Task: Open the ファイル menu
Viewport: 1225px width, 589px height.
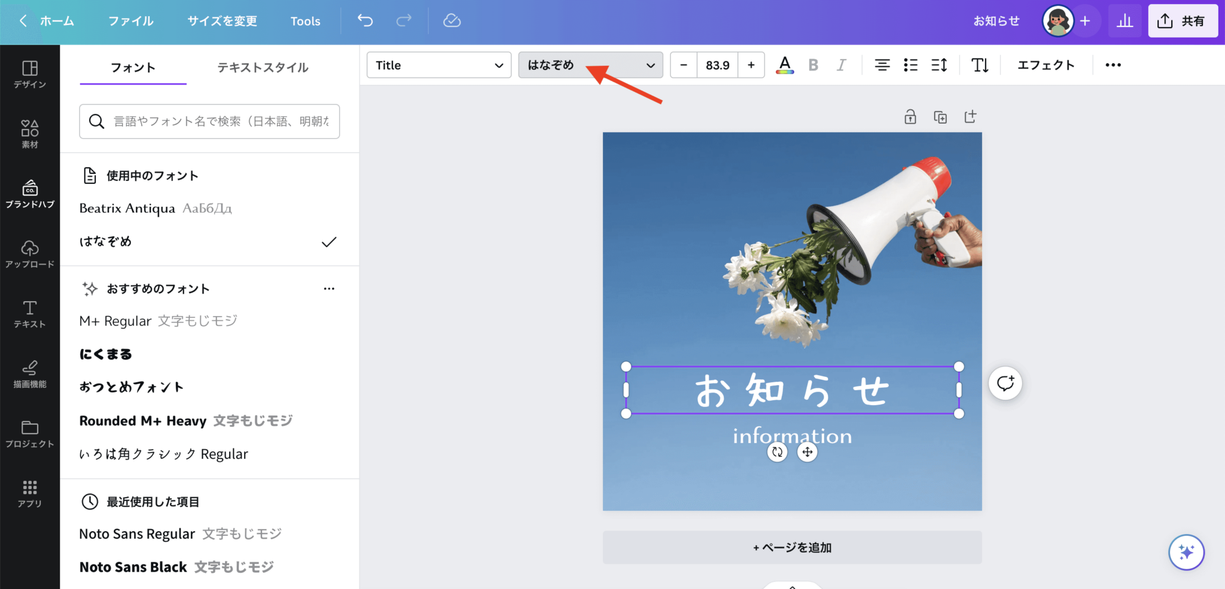Action: [x=130, y=20]
